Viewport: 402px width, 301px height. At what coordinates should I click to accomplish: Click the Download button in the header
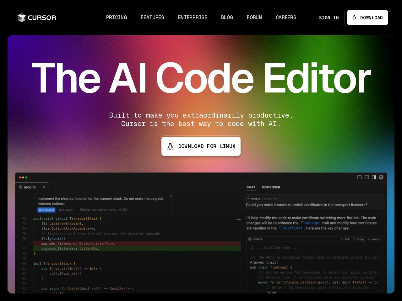367,18
